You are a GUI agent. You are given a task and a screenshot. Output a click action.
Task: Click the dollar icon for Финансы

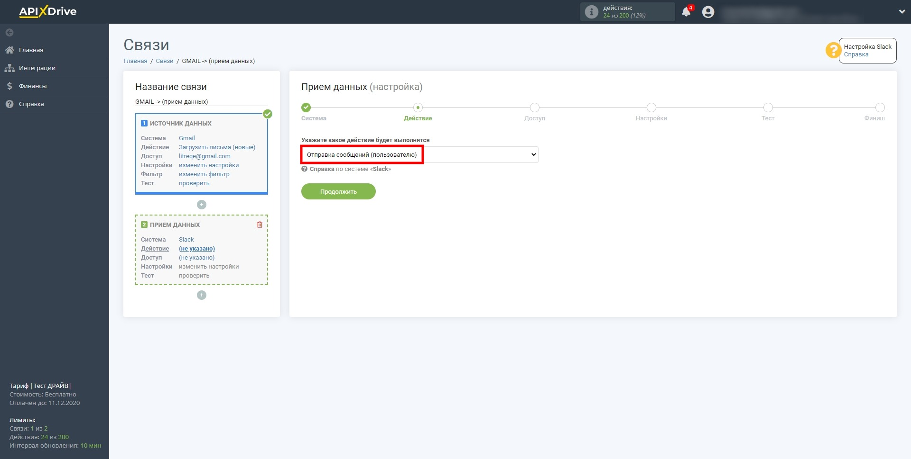point(9,86)
